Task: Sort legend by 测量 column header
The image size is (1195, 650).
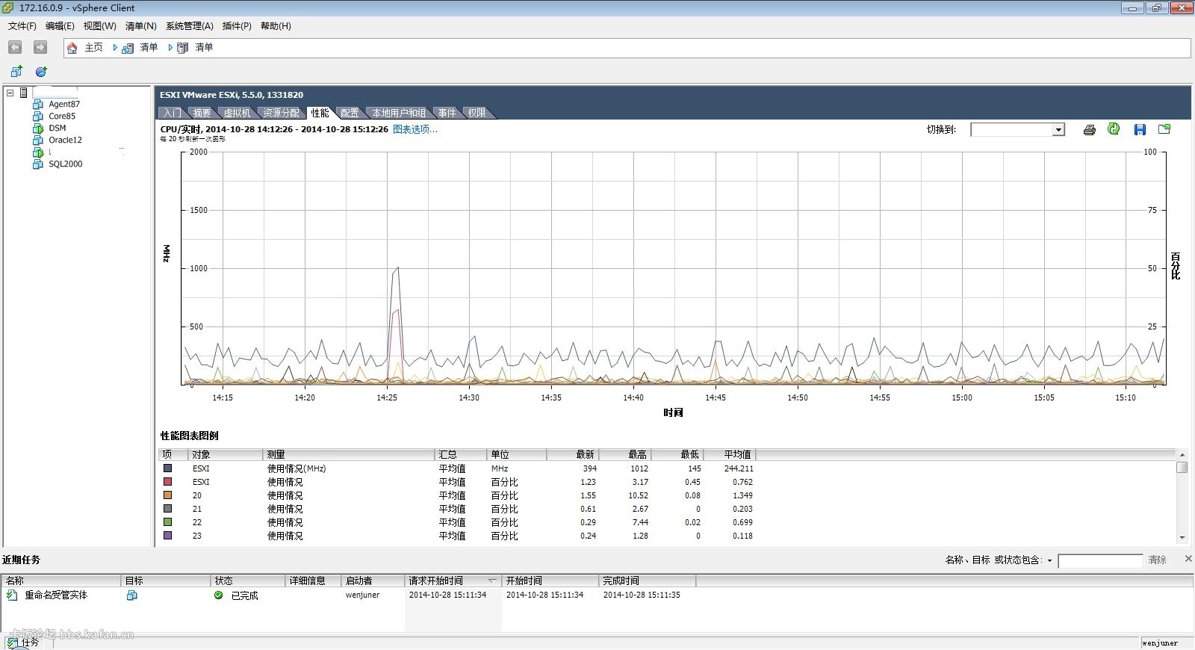Action: tap(348, 454)
